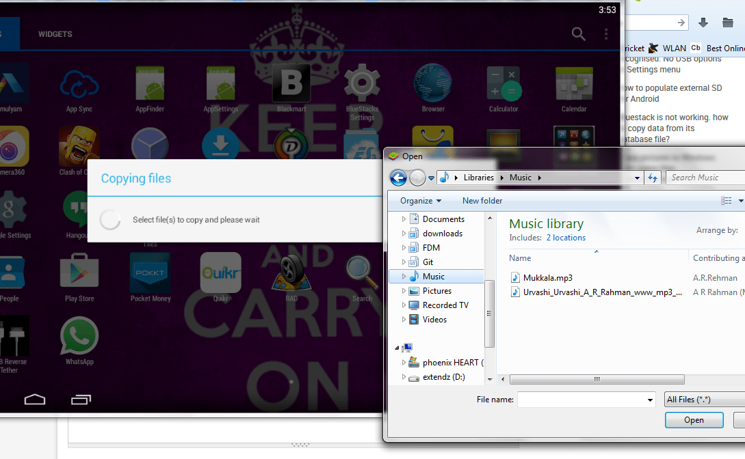Select phoenix HEART drive
This screenshot has height=459, width=745.
click(447, 362)
